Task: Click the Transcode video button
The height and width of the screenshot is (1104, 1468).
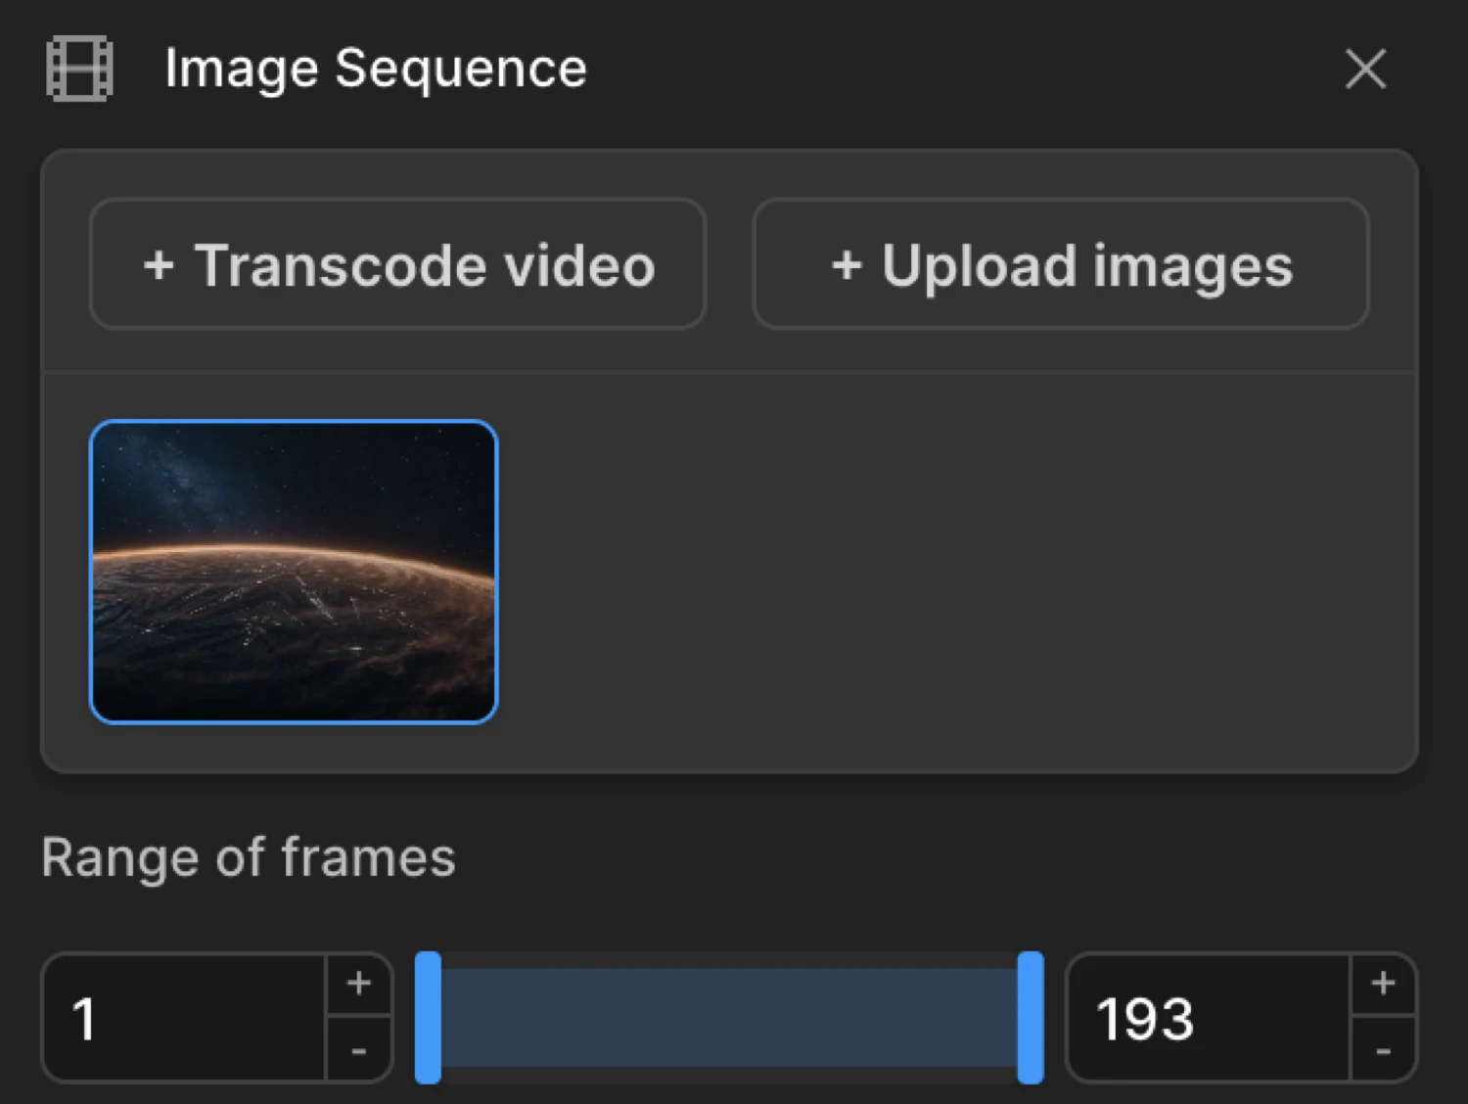Action: [x=396, y=264]
